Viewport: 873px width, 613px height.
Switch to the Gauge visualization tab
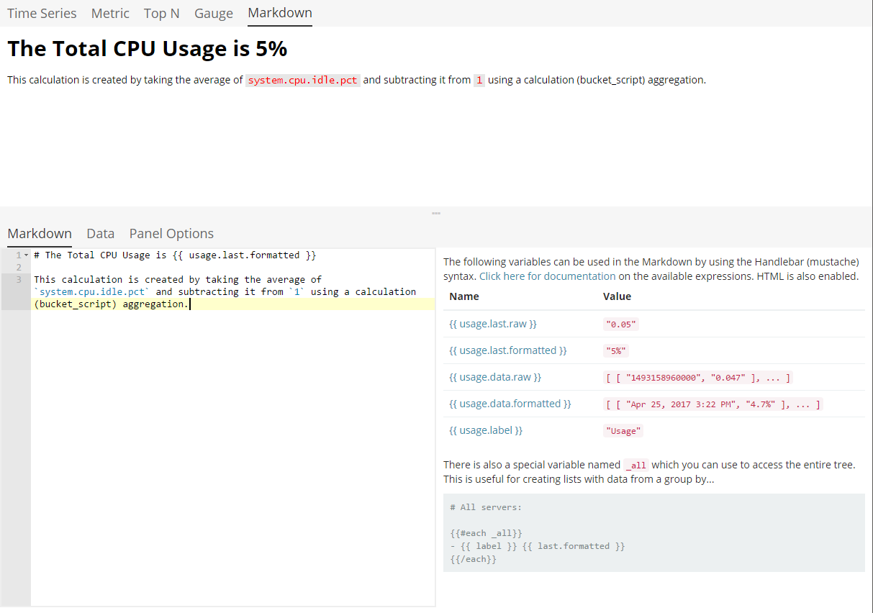pos(213,13)
